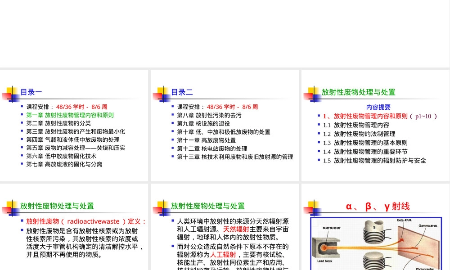This screenshot has width=450, height=270.
Task: Open the 内容提要 slide thumbnail
Action: point(375,125)
